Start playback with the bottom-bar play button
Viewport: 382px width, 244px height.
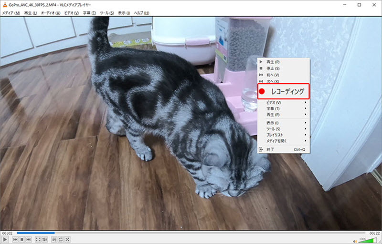tap(5, 239)
